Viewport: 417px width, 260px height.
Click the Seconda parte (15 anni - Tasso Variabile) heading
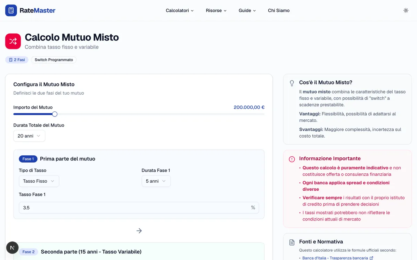click(91, 252)
